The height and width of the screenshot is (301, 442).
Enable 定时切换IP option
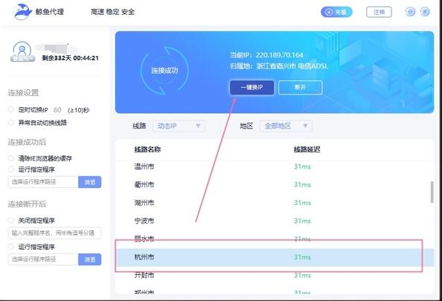tap(11, 109)
